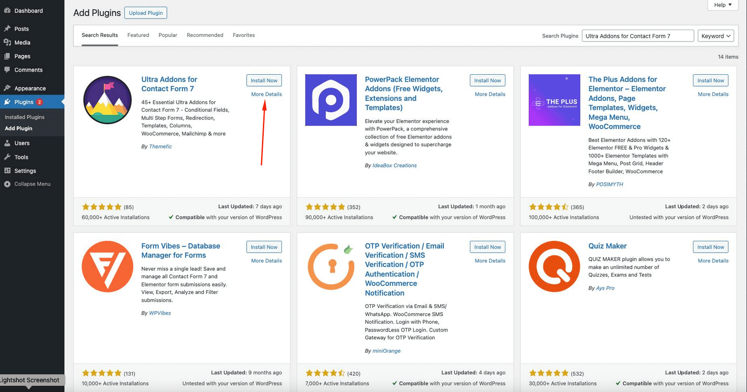
Task: Open More Details for The Plus Addons
Action: point(713,94)
